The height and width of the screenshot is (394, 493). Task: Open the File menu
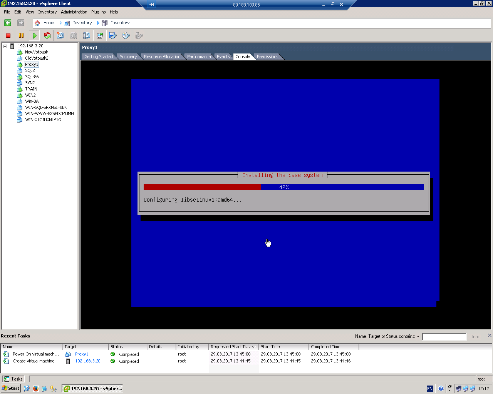pos(7,12)
